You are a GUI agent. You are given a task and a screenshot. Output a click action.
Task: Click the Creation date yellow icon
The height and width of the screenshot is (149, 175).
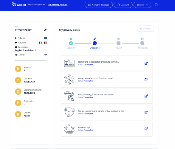18,80
